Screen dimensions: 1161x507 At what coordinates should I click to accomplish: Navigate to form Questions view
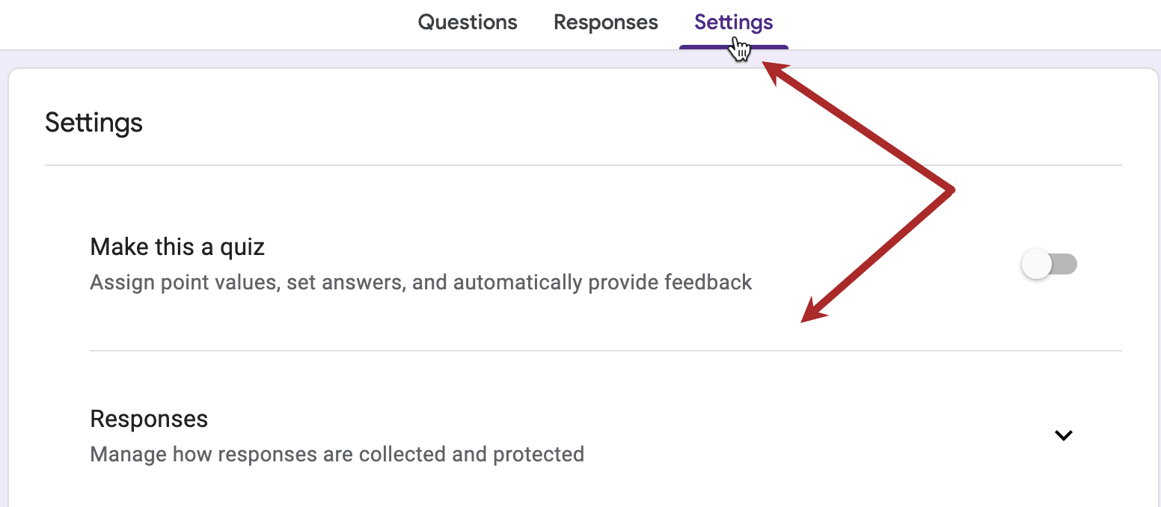[x=467, y=22]
